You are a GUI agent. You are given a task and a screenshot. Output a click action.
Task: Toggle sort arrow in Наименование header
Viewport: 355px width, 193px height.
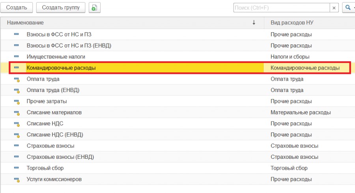[x=254, y=23]
